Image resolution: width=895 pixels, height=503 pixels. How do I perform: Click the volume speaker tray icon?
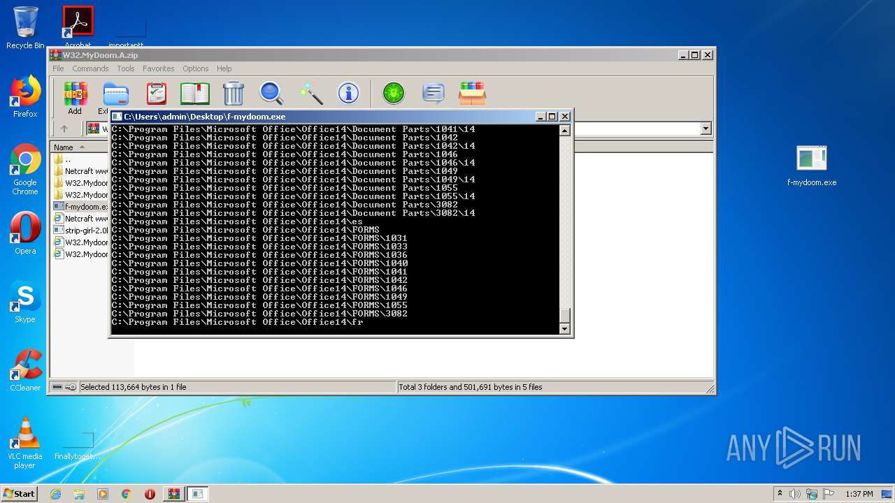tap(795, 494)
